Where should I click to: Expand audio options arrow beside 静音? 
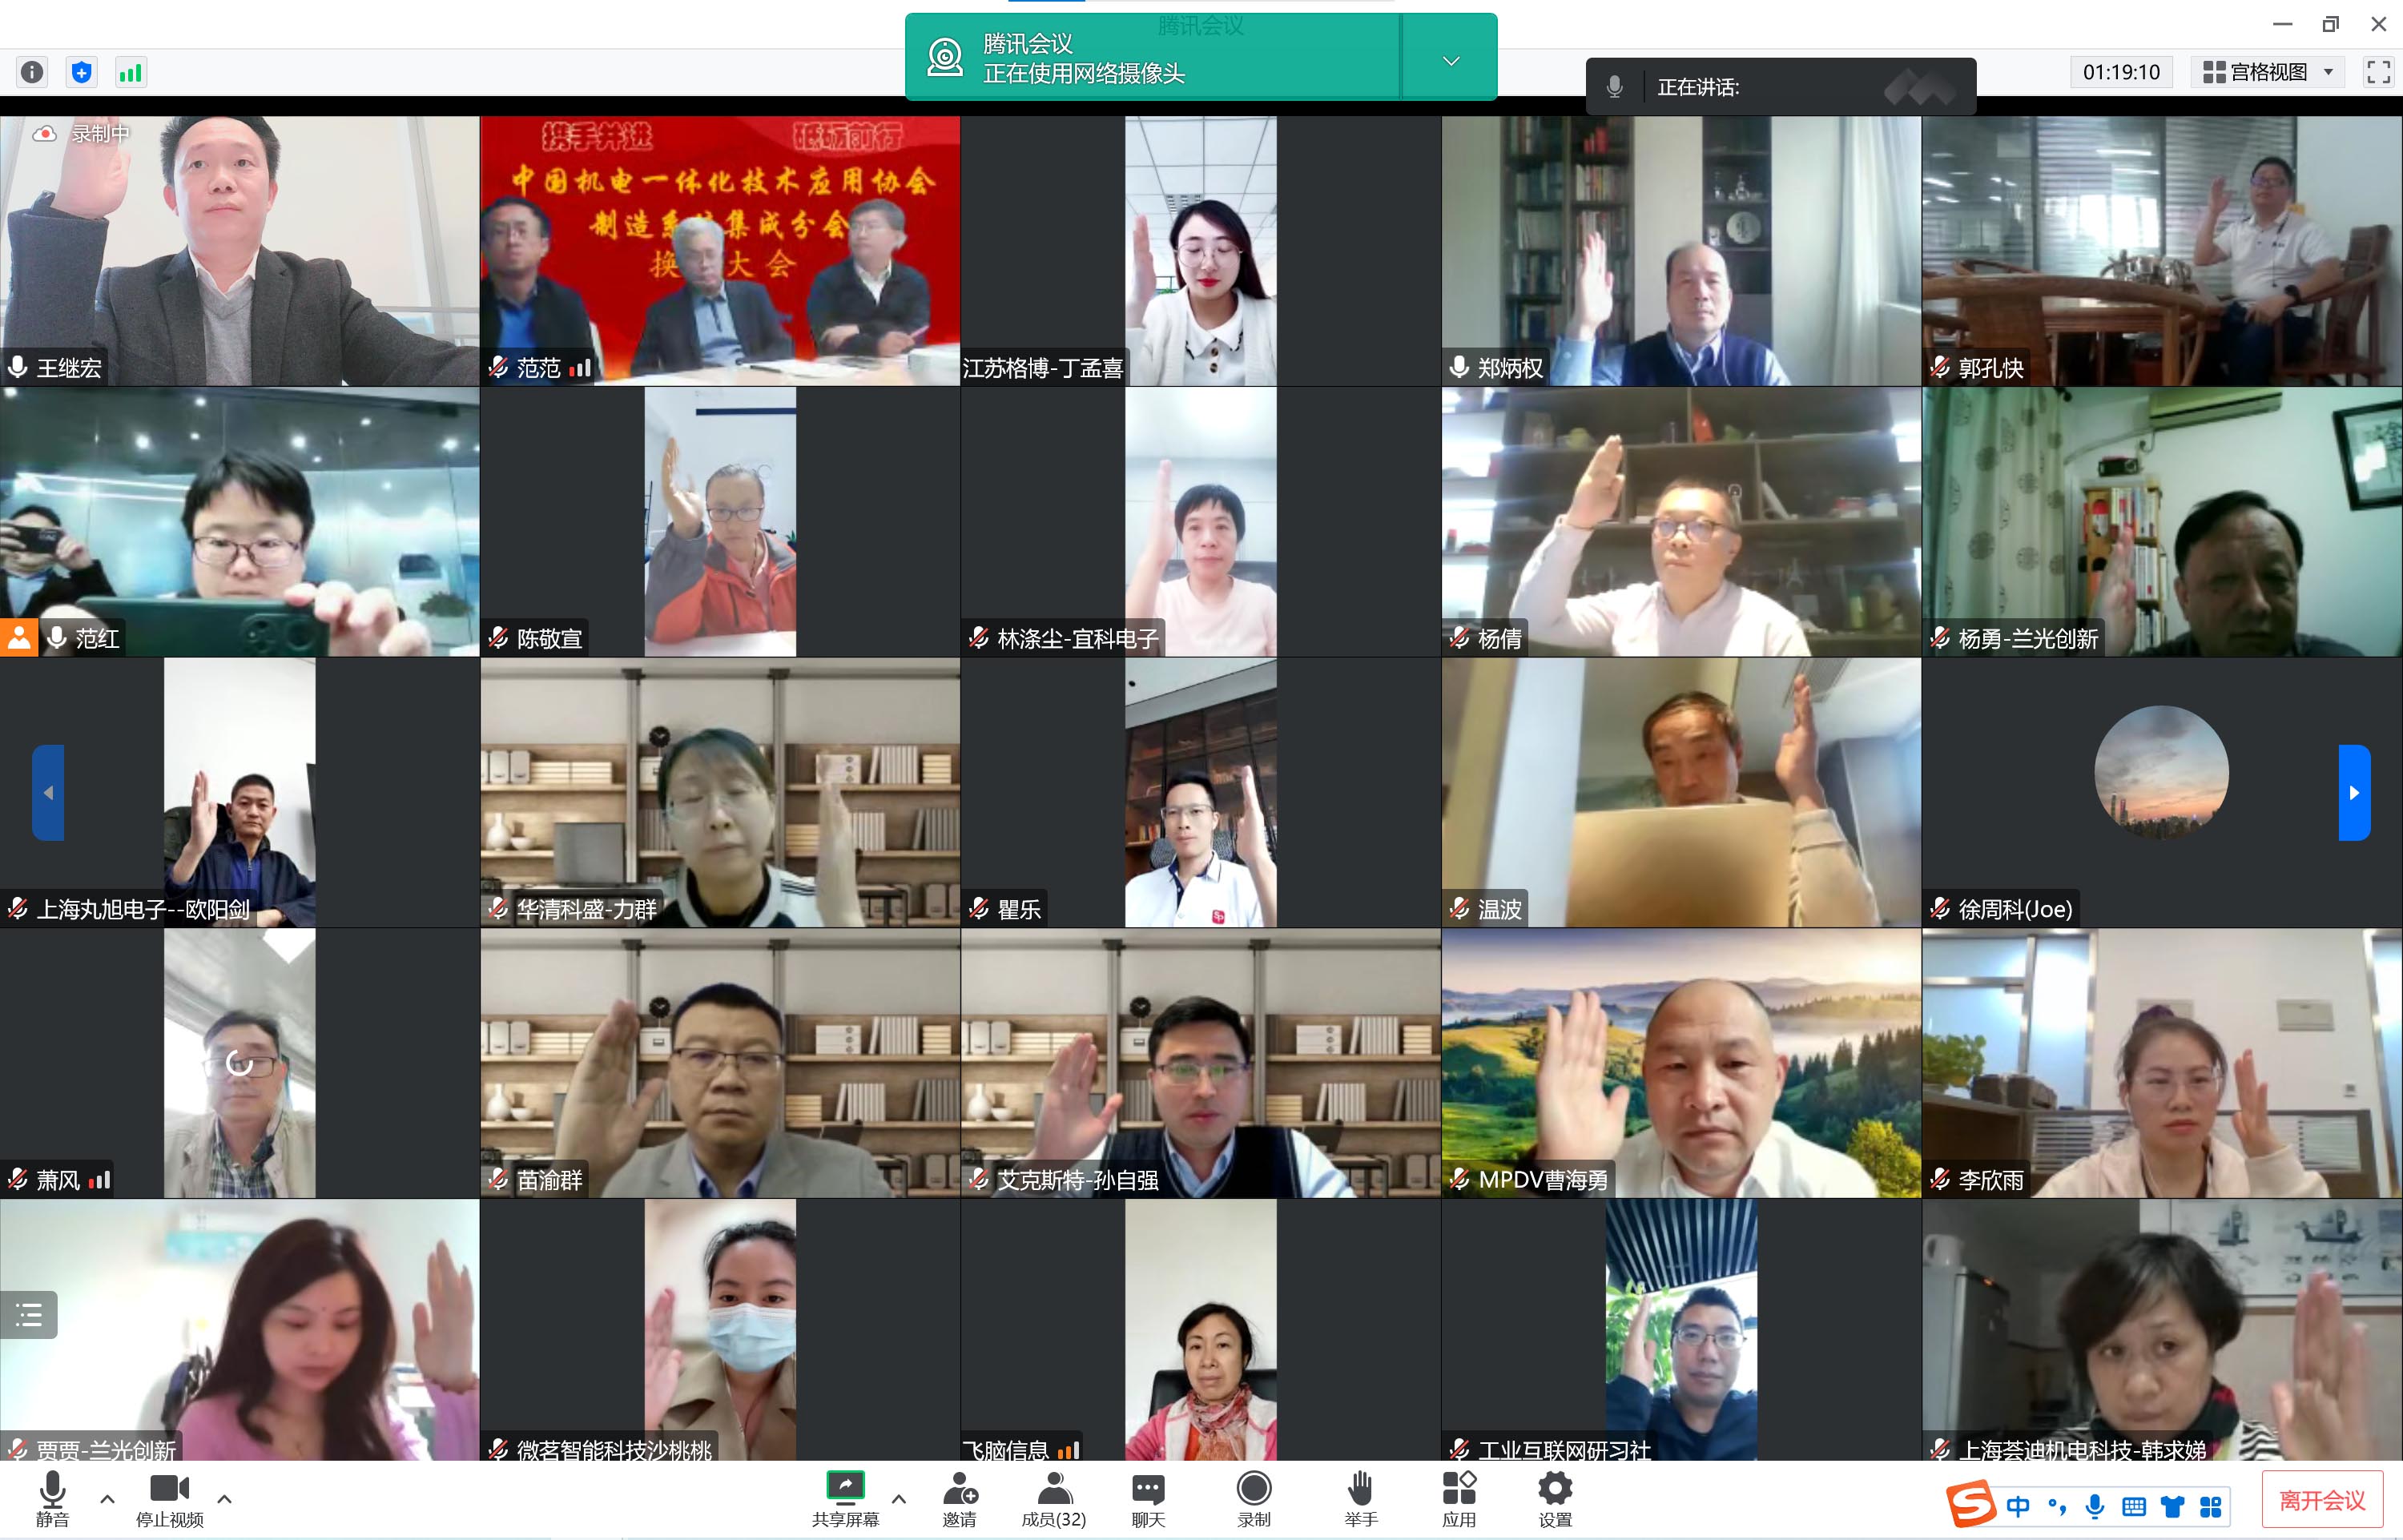[107, 1498]
